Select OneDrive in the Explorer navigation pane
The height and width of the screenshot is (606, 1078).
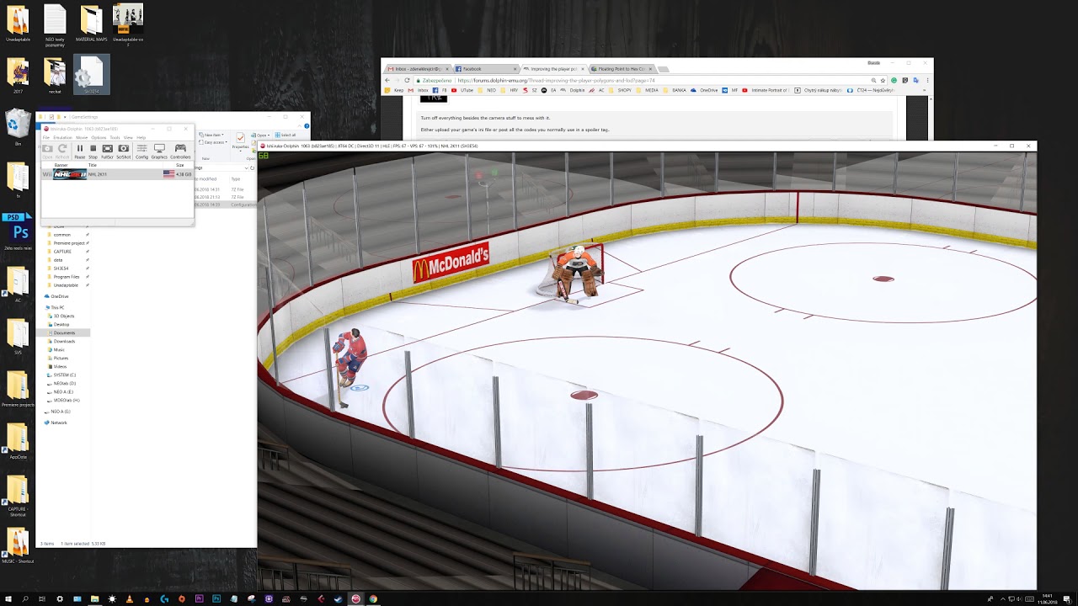coord(59,296)
